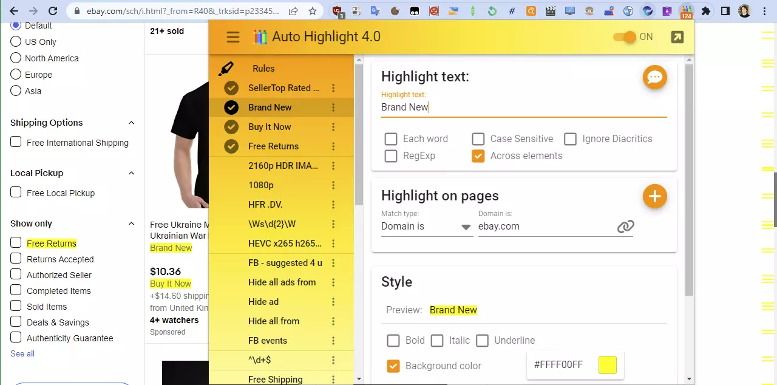Viewport: 777px width, 385px height.
Task: Open three-dot menu for 1080p rule
Action: [x=333, y=185]
